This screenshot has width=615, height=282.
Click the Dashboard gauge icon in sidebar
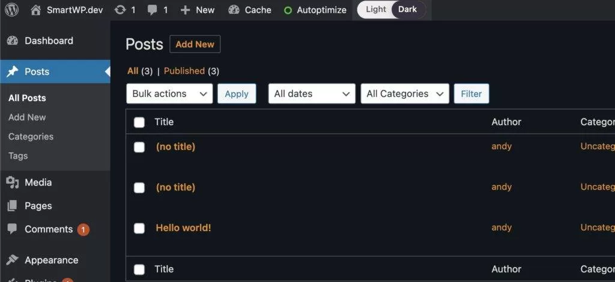(13, 41)
